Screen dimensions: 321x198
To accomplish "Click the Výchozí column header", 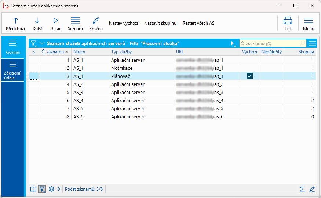I will [249, 52].
